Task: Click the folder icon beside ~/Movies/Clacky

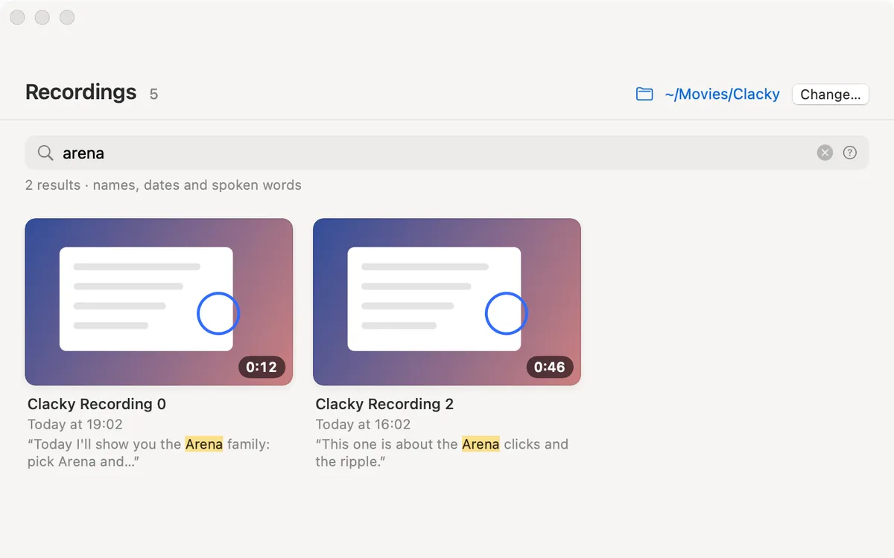Action: [x=644, y=94]
